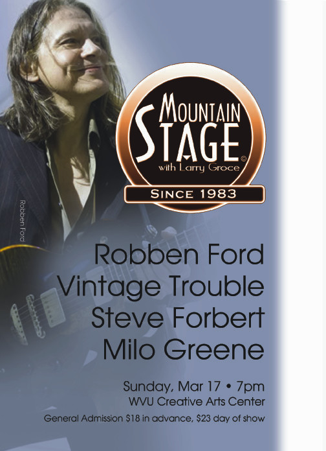Click the General Admission pricing line
Viewport: 326px width, 451px height.
154,418
